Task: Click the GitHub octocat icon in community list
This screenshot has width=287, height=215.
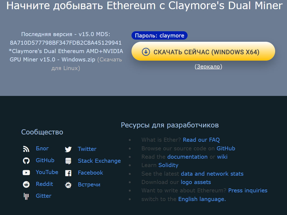Action: 26,161
